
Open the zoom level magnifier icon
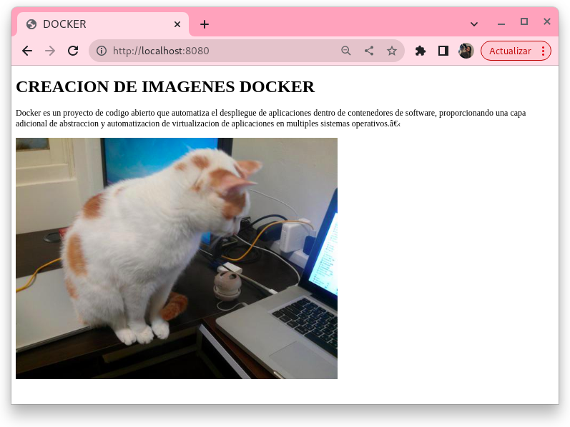pos(346,51)
